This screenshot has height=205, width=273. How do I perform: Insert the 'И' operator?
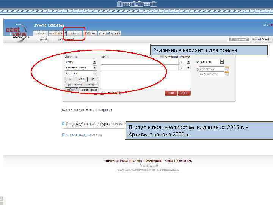coord(71,79)
